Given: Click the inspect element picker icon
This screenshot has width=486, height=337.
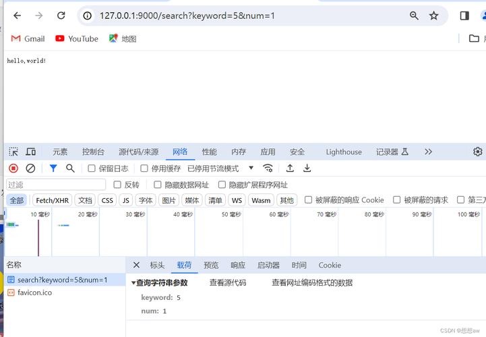Looking at the screenshot, I should [x=13, y=152].
